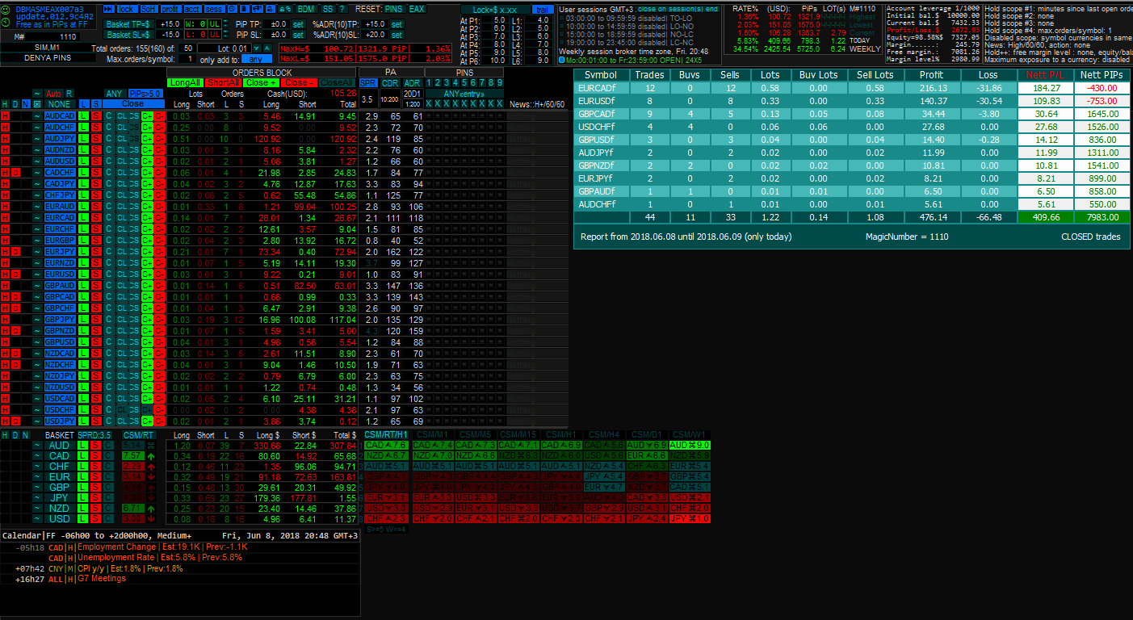Open the ANY«entry» selector under PINS
This screenshot has height=620, width=1133.
pos(464,94)
